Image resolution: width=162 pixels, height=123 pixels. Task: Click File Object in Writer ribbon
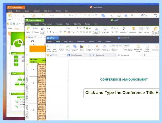pos(128,50)
